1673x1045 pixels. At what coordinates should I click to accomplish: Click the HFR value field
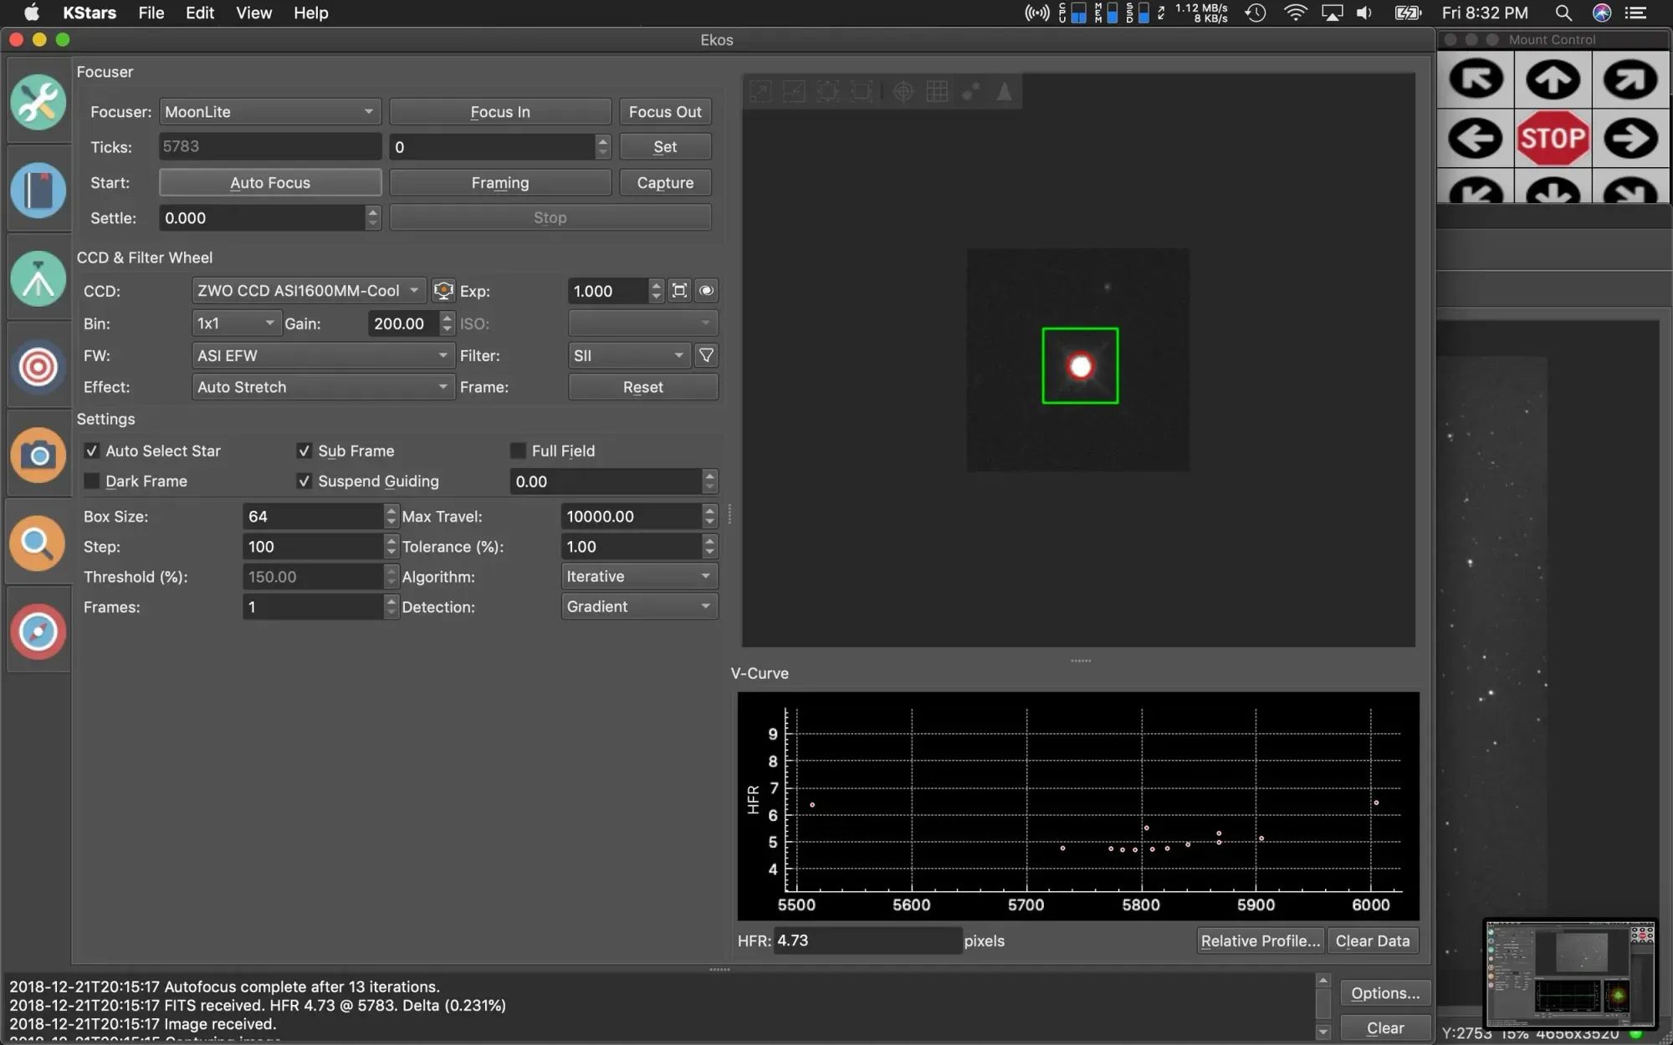click(867, 940)
